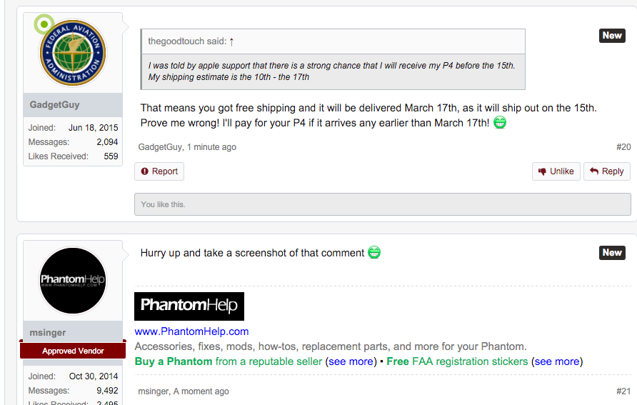Open the www.PhantomHelp.com link
This screenshot has height=405, width=637.
tap(192, 331)
